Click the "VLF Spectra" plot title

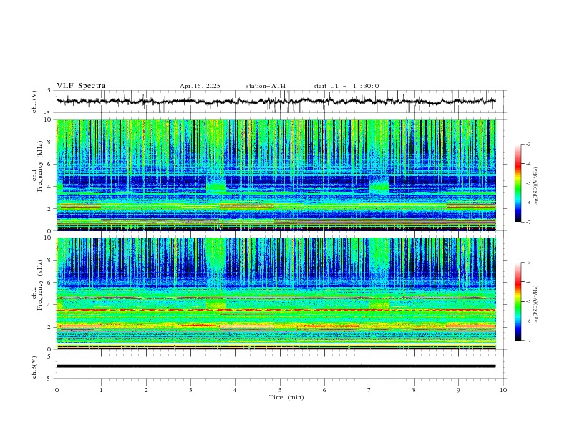click(x=81, y=86)
